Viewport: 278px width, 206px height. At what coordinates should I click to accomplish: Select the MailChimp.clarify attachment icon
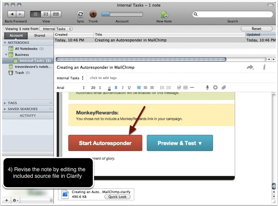pos(65,194)
